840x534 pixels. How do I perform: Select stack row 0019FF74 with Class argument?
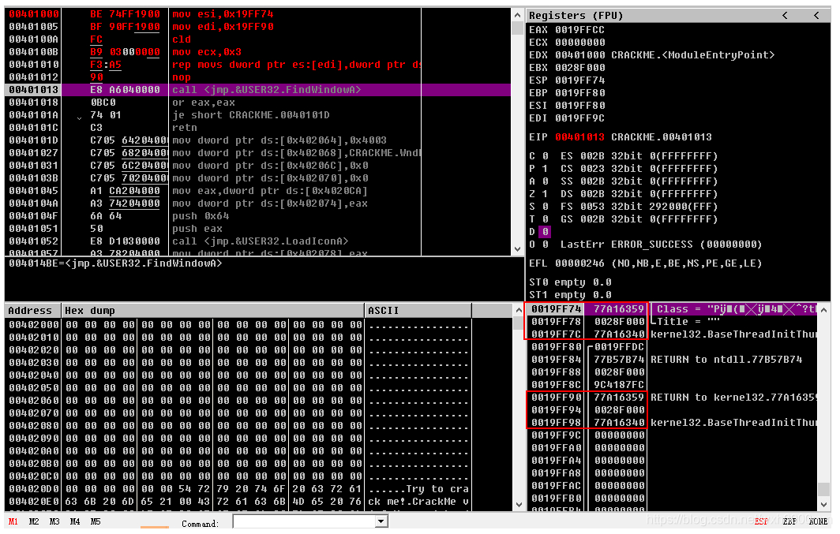[x=673, y=308]
